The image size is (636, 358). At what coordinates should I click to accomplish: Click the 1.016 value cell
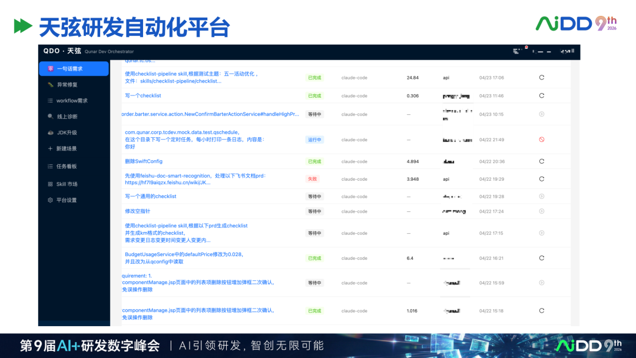pyautogui.click(x=412, y=310)
